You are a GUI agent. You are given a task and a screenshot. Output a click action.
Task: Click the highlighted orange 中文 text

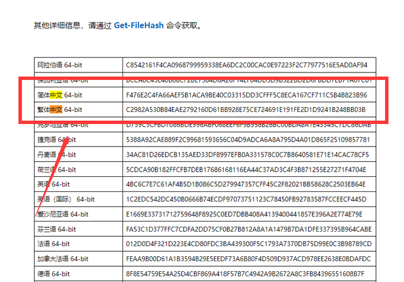pos(56,110)
